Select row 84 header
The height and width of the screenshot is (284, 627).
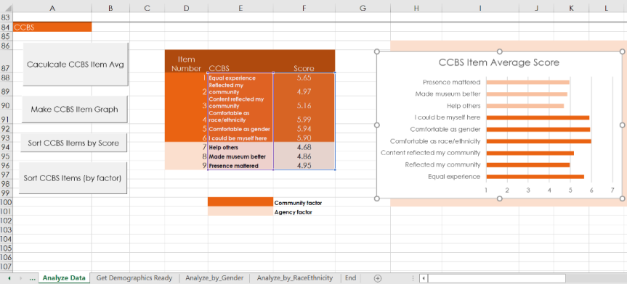point(6,28)
